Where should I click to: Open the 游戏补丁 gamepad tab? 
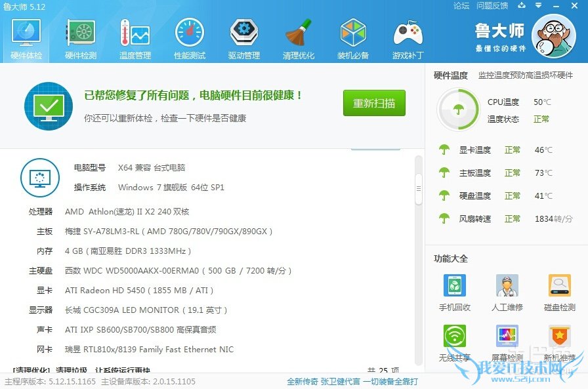408,39
